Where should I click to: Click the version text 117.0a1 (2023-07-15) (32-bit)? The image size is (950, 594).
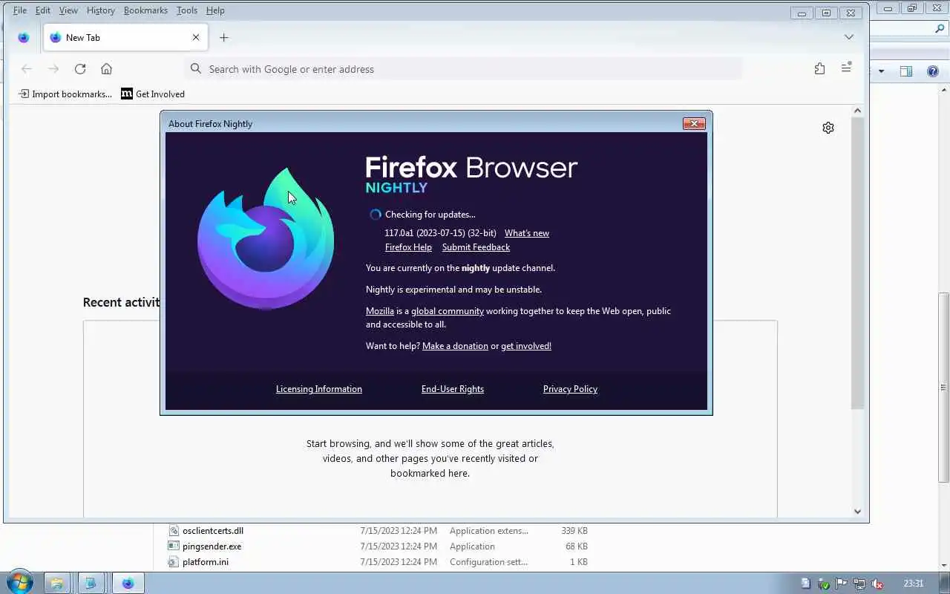(x=440, y=233)
